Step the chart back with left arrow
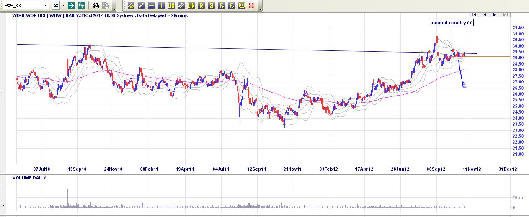Screen dimensions: 529x217 (x=485, y=15)
